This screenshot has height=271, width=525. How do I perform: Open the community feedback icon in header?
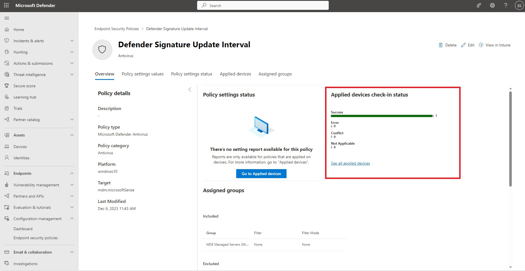pyautogui.click(x=479, y=5)
